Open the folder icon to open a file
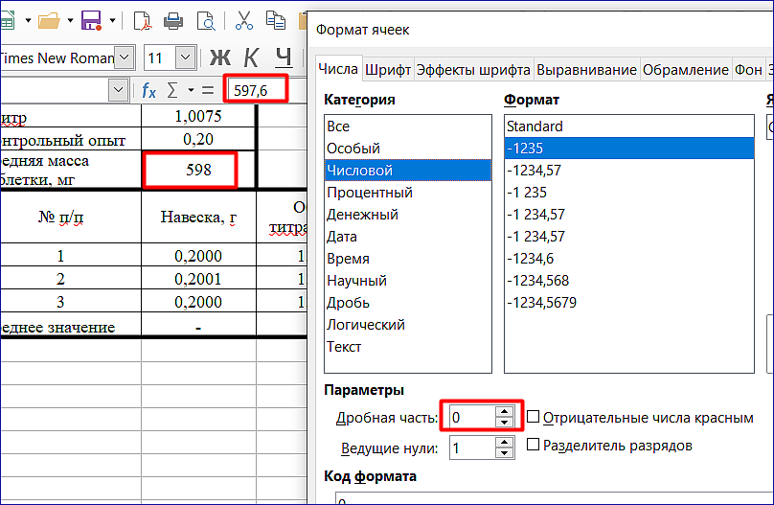Image resolution: width=774 pixels, height=505 pixels. coord(49,21)
